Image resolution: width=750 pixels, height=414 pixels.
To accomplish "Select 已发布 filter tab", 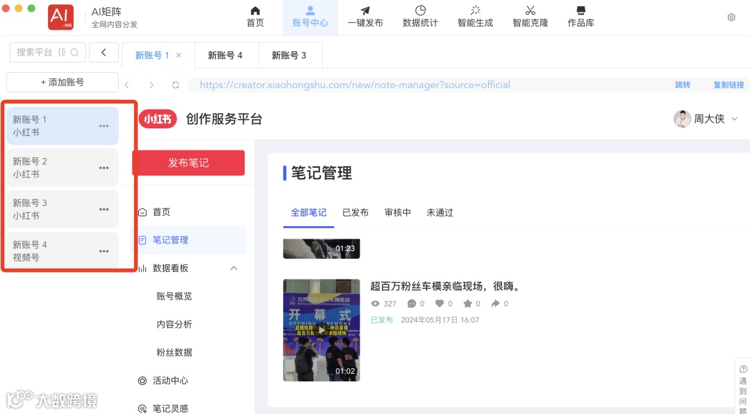I will [x=356, y=212].
